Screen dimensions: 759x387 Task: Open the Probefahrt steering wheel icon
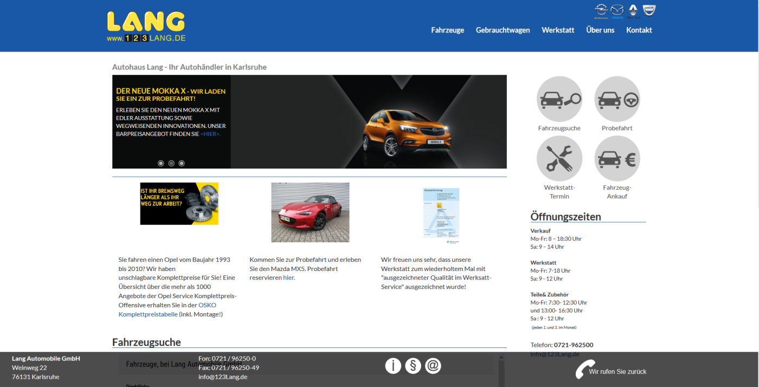618,99
